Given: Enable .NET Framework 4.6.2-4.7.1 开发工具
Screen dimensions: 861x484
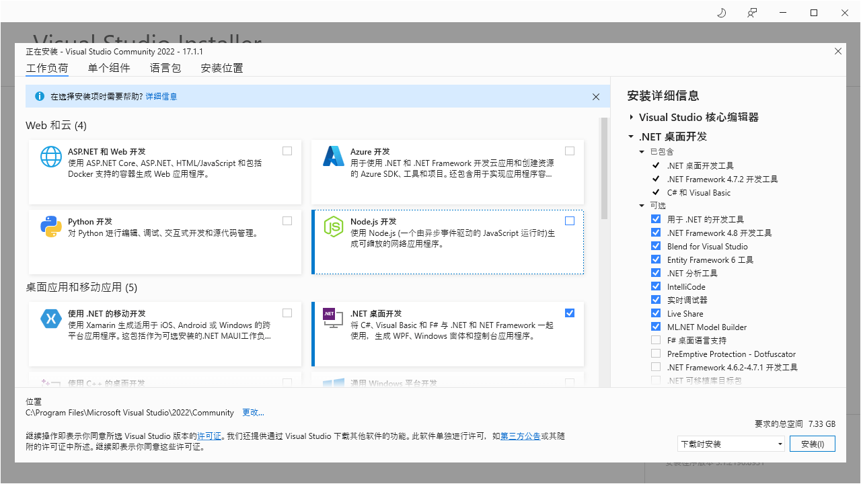Looking at the screenshot, I should pyautogui.click(x=656, y=367).
